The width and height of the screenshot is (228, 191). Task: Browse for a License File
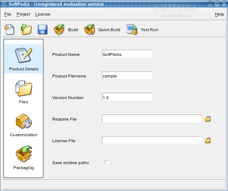(208, 140)
